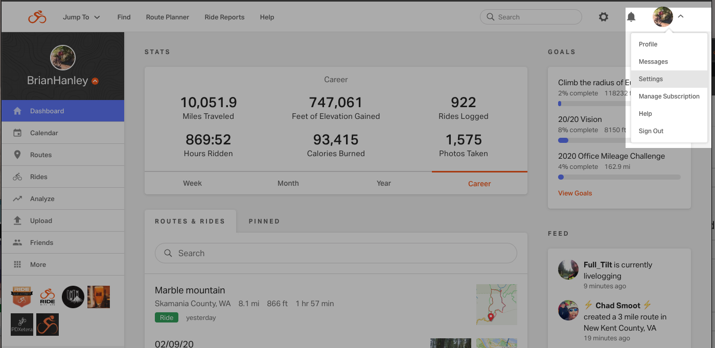Go to Routes via the pin icon

click(x=17, y=155)
